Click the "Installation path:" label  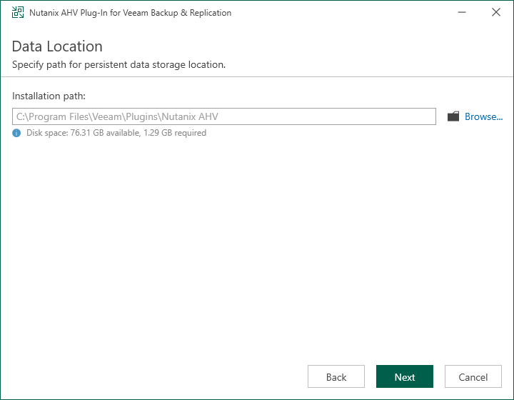pyautogui.click(x=49, y=95)
